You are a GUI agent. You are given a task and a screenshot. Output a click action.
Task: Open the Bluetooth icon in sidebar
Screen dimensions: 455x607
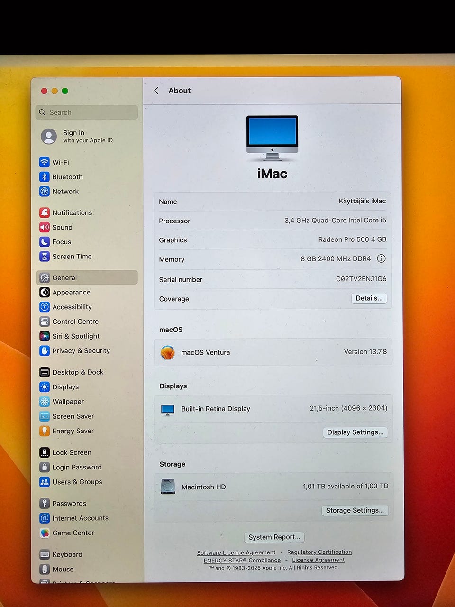click(45, 177)
